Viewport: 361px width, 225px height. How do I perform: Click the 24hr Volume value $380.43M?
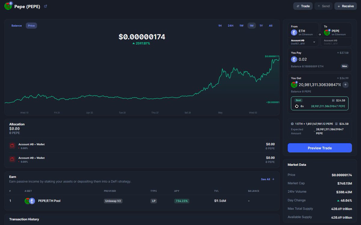pyautogui.click(x=344, y=192)
